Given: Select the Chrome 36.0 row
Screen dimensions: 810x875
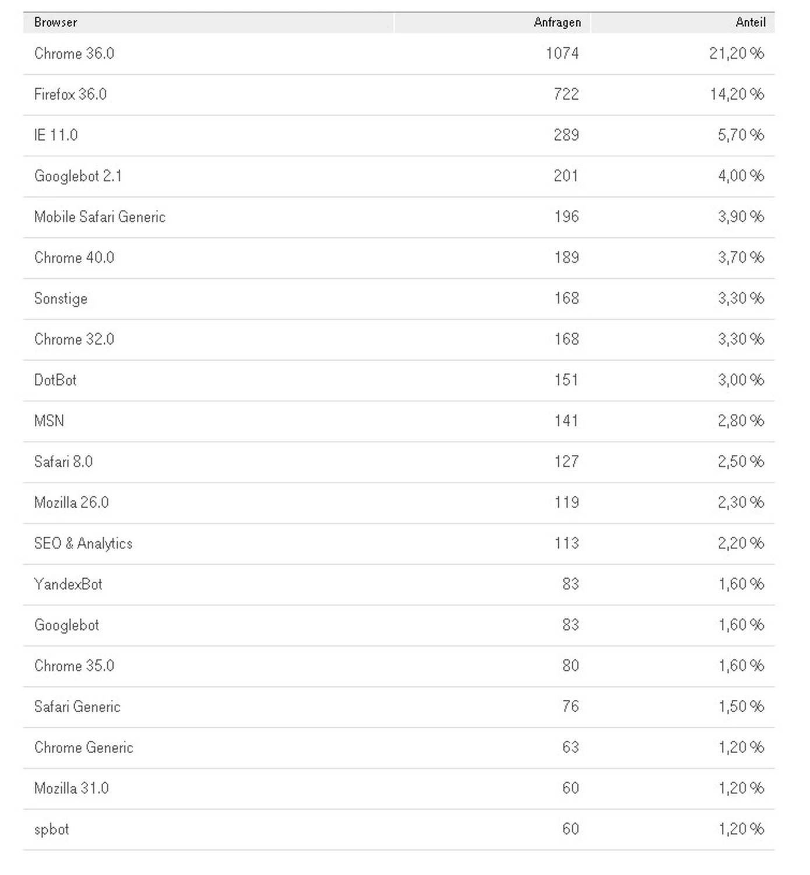Looking at the screenshot, I should tap(74, 54).
